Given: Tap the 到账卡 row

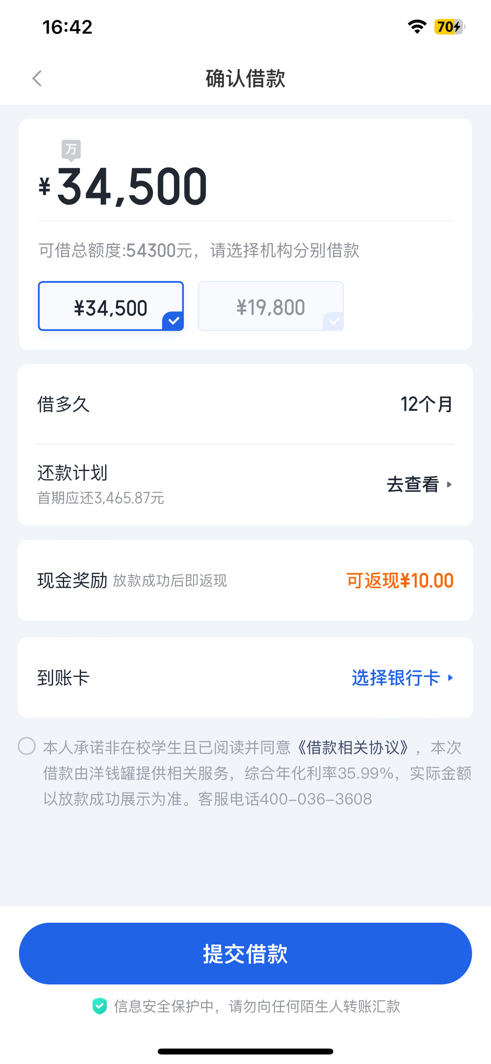Looking at the screenshot, I should pyautogui.click(x=245, y=677).
